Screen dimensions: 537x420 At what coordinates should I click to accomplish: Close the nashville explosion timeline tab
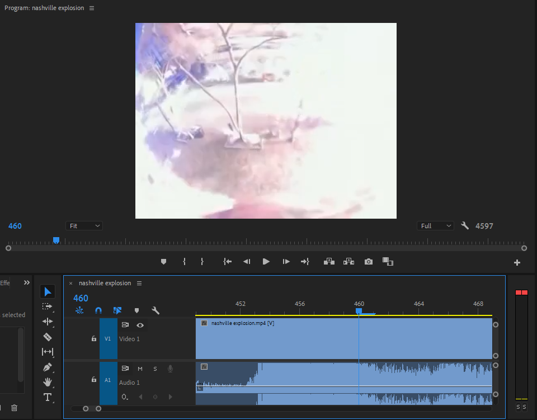[71, 284]
